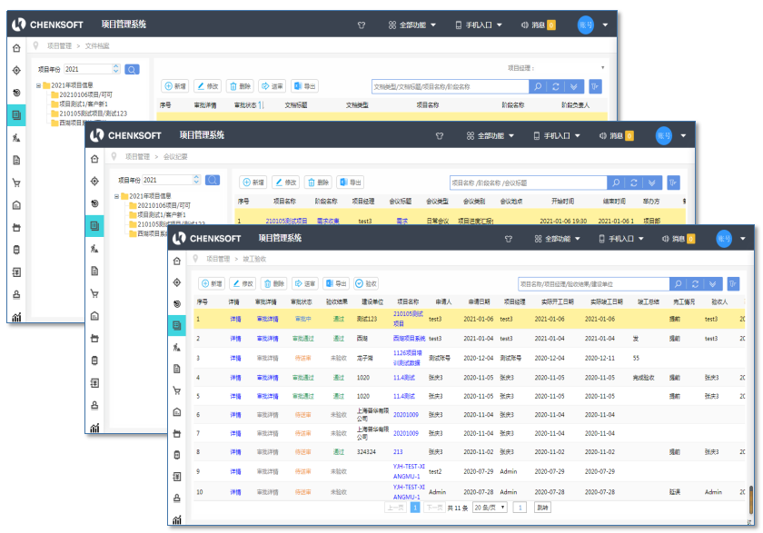Click the 项目年份 stepper in 文件档案 window
The width and height of the screenshot is (763, 533).
pos(116,69)
